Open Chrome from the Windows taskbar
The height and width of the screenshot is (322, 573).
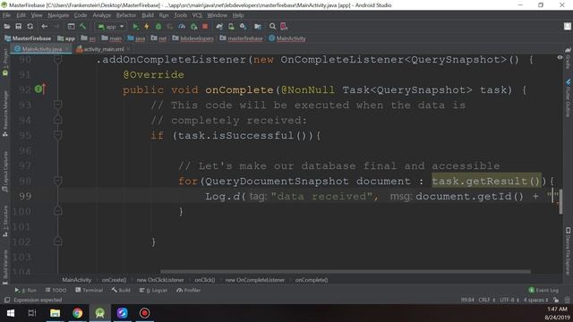pos(78,313)
